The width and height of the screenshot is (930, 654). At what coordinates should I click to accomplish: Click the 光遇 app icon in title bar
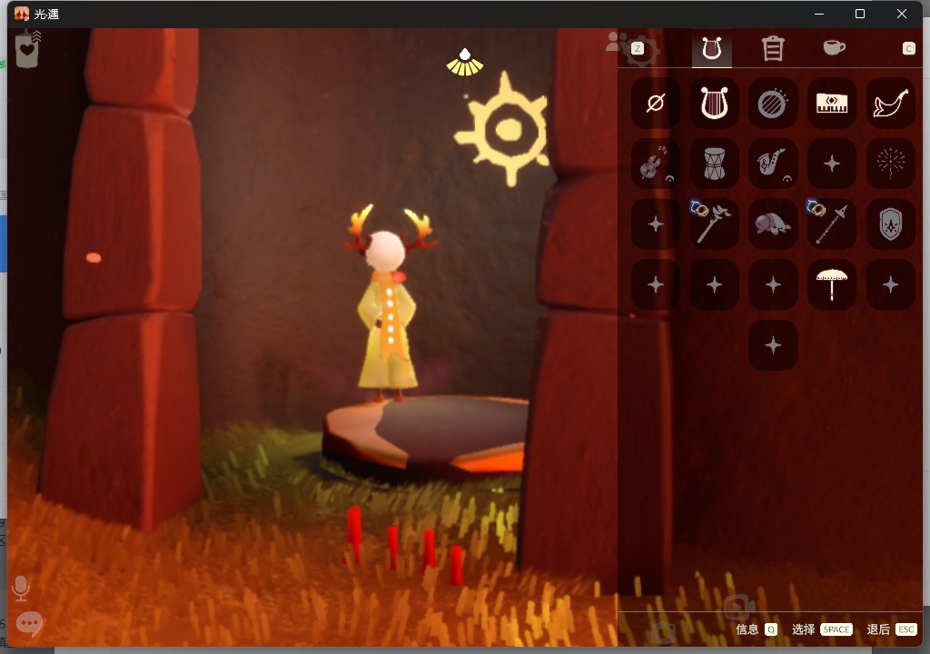pos(22,14)
